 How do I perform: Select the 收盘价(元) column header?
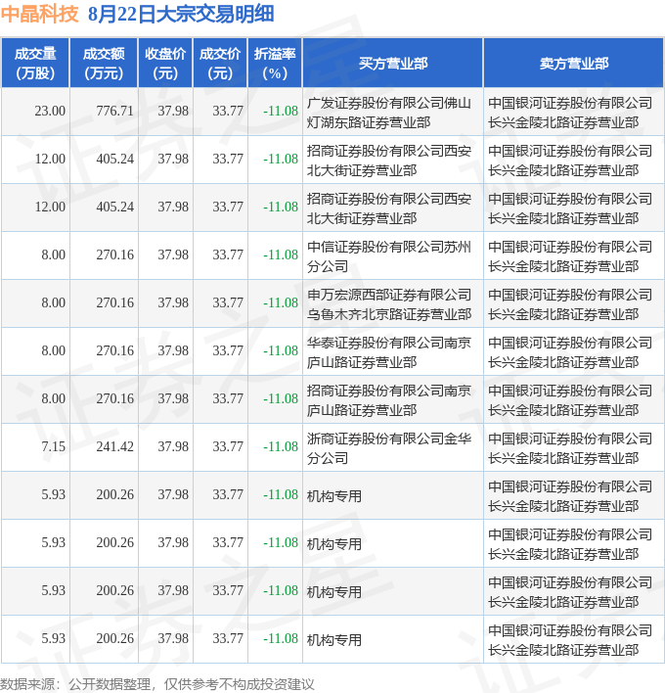click(165, 64)
